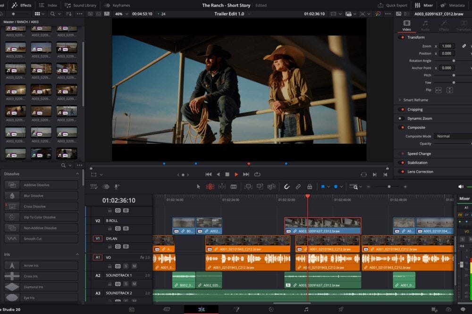The height and width of the screenshot is (314, 472).
Task: Select the Cross Dissolve transition
Action: [41, 207]
